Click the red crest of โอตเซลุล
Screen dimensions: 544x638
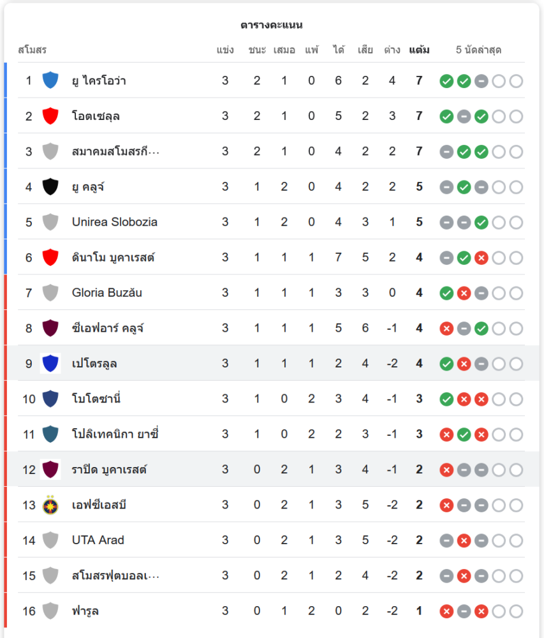50,116
